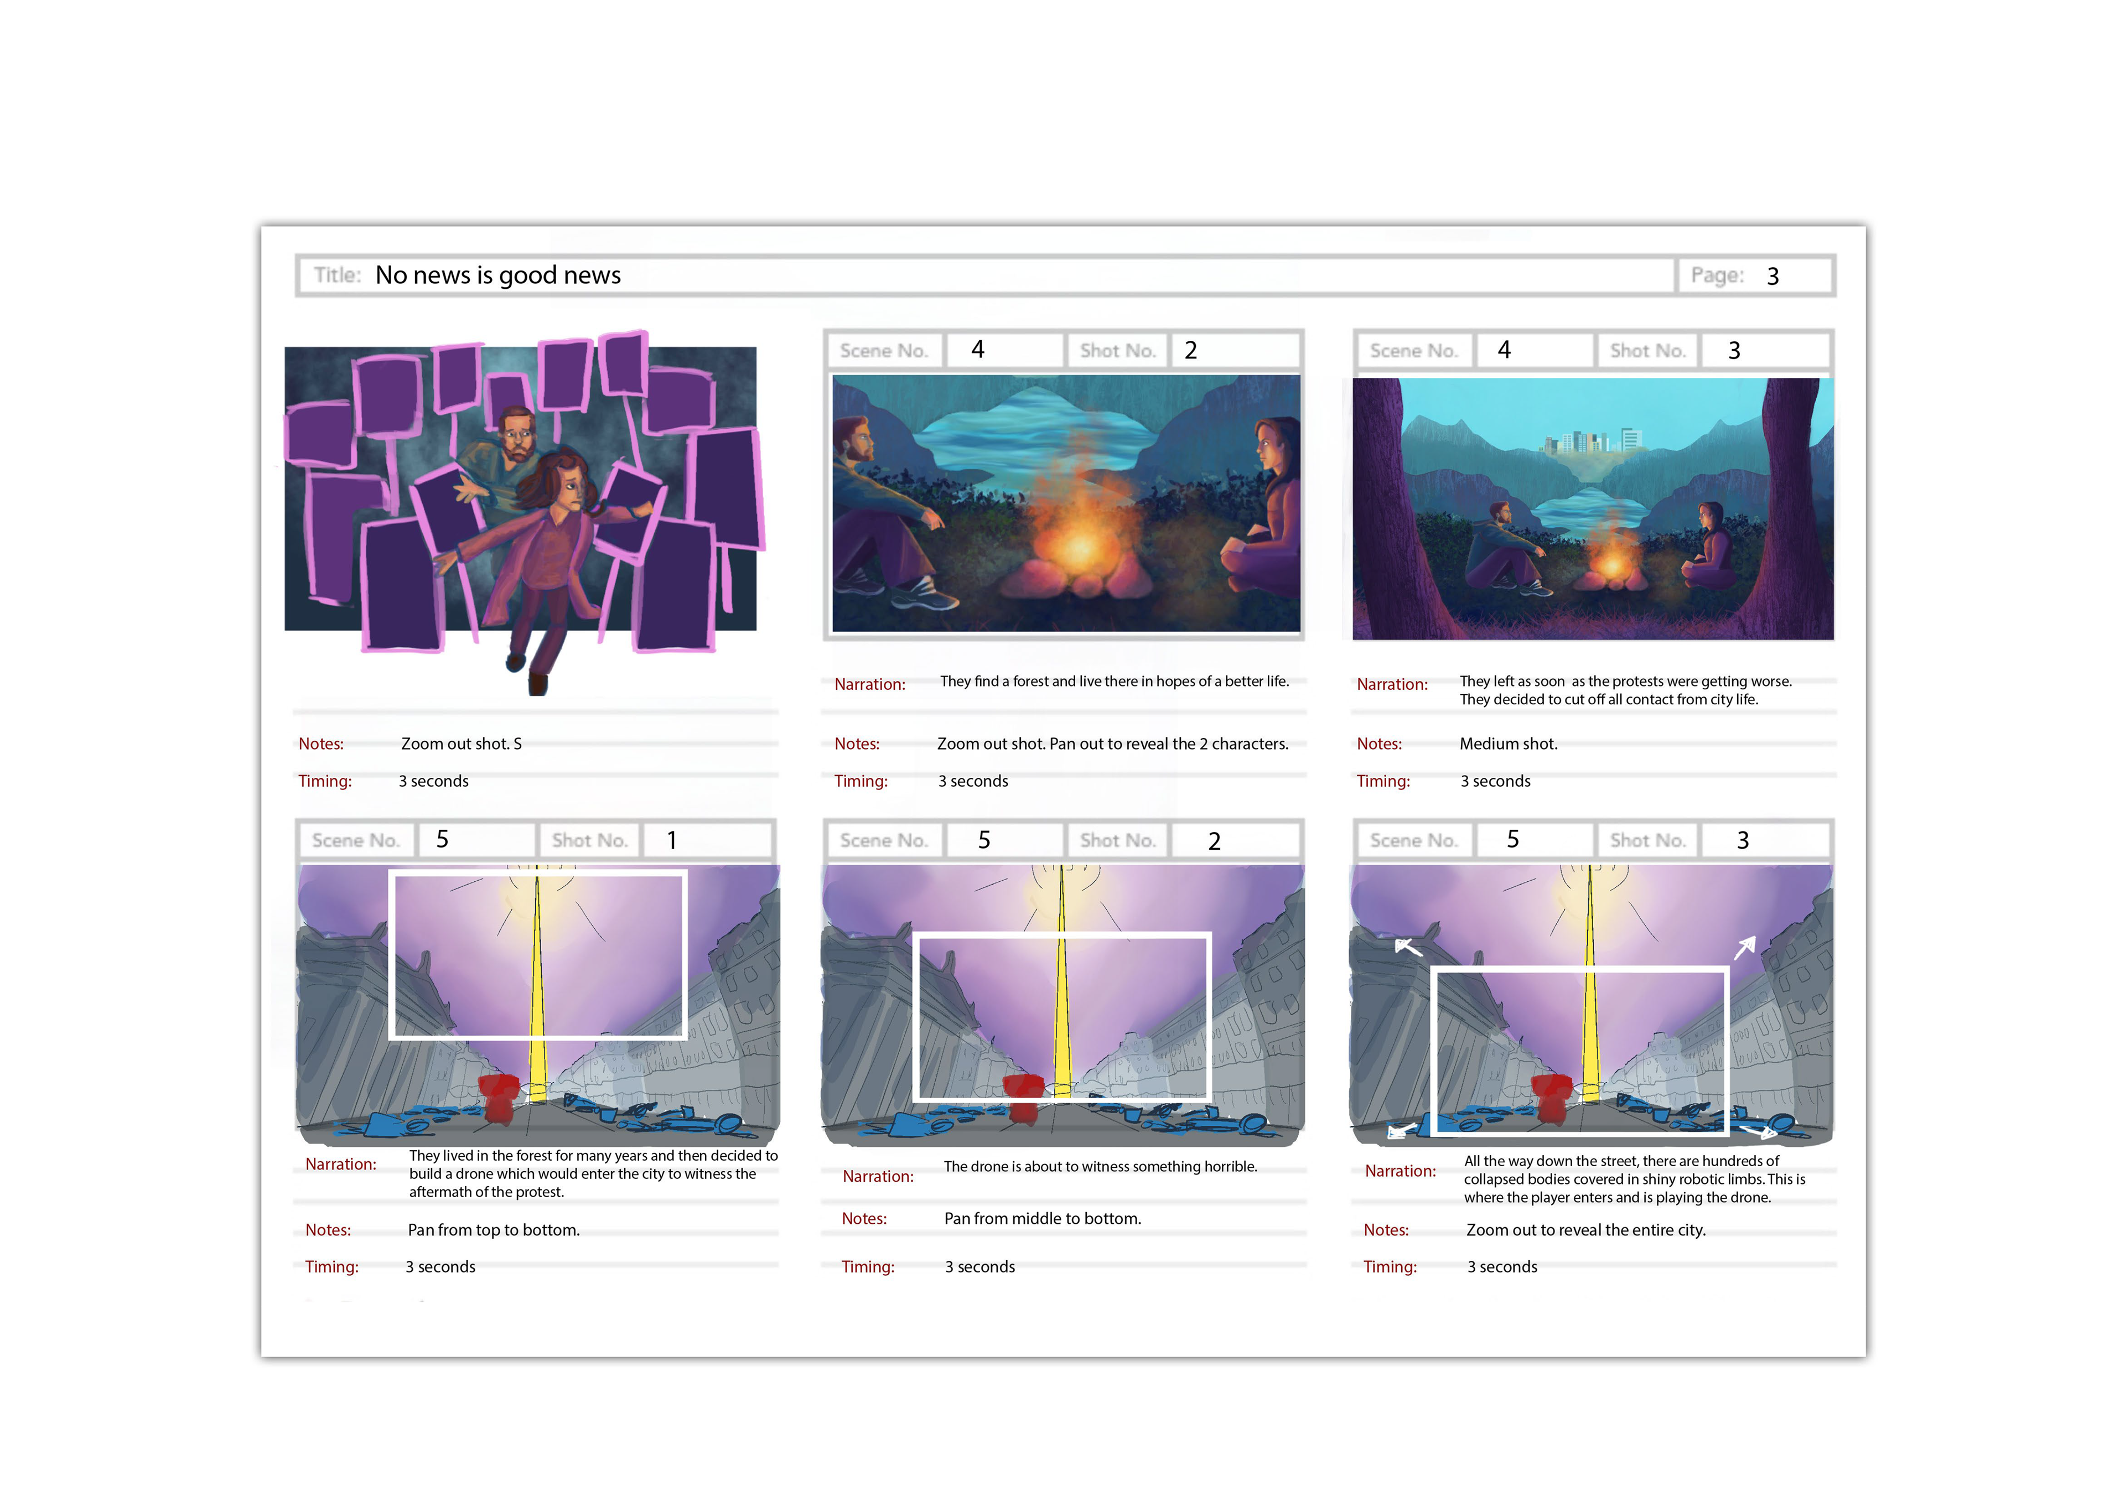Viewport: 2125px width, 1502px height.
Task: Select Scene No. value 5 in Scene 5 Shot 1 panel
Action: 442,839
